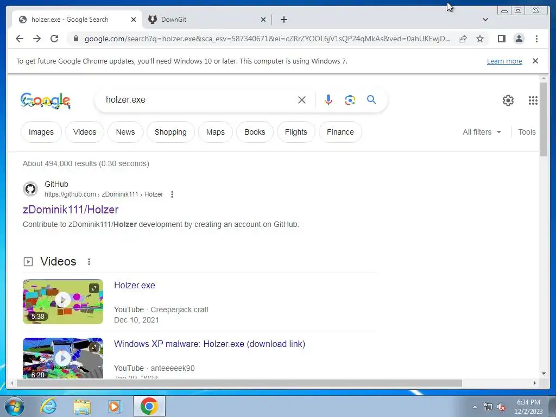This screenshot has height=417, width=556.
Task: Open Chrome side panel
Action: click(501, 39)
